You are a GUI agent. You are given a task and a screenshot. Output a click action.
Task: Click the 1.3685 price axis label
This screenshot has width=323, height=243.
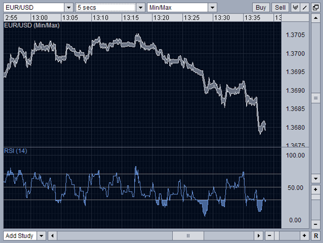click(x=295, y=109)
